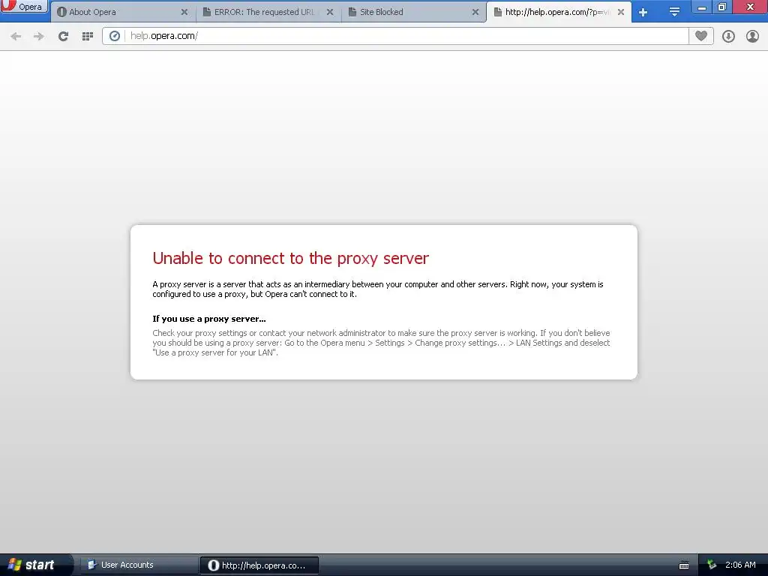The image size is (768, 576).
Task: Restore down the Opera window
Action: click(722, 7)
